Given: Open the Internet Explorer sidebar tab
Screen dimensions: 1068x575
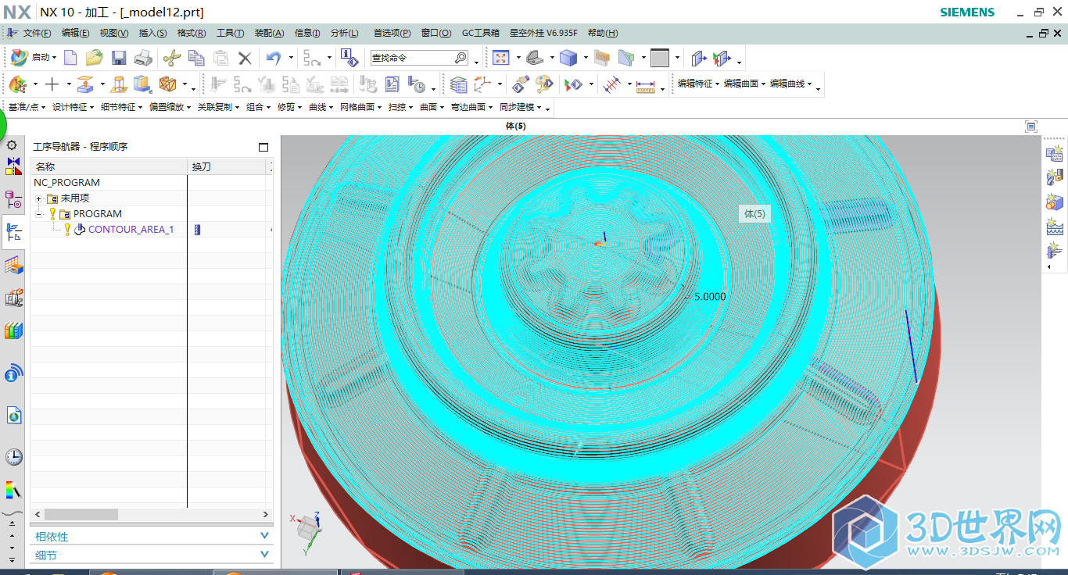Looking at the screenshot, I should tap(13, 416).
